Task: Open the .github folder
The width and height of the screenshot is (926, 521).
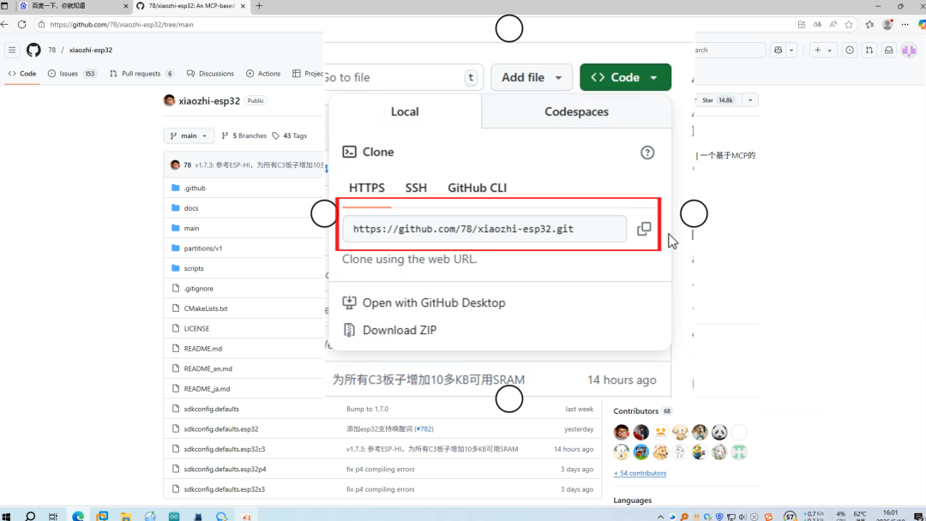Action: pos(195,189)
